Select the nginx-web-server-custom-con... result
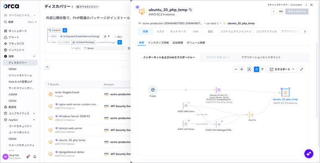 click(88, 106)
